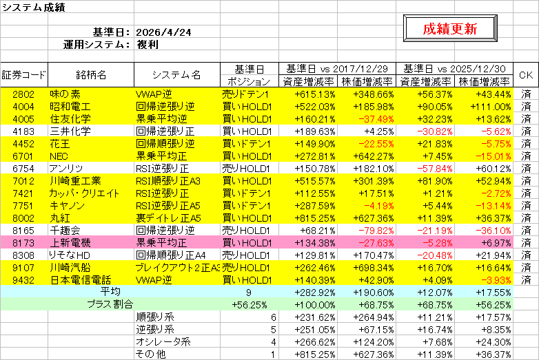
Task: Select the オシレータ系 label cell
Action: click(x=177, y=341)
